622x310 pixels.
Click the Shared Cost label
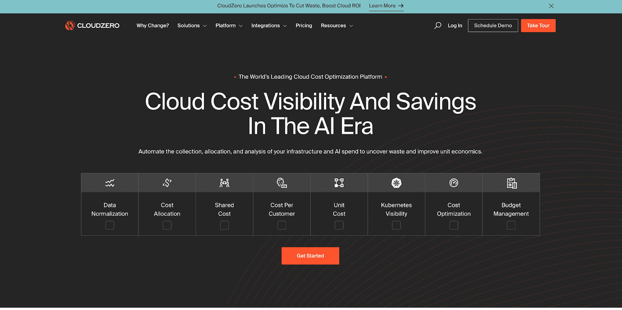[x=224, y=209]
